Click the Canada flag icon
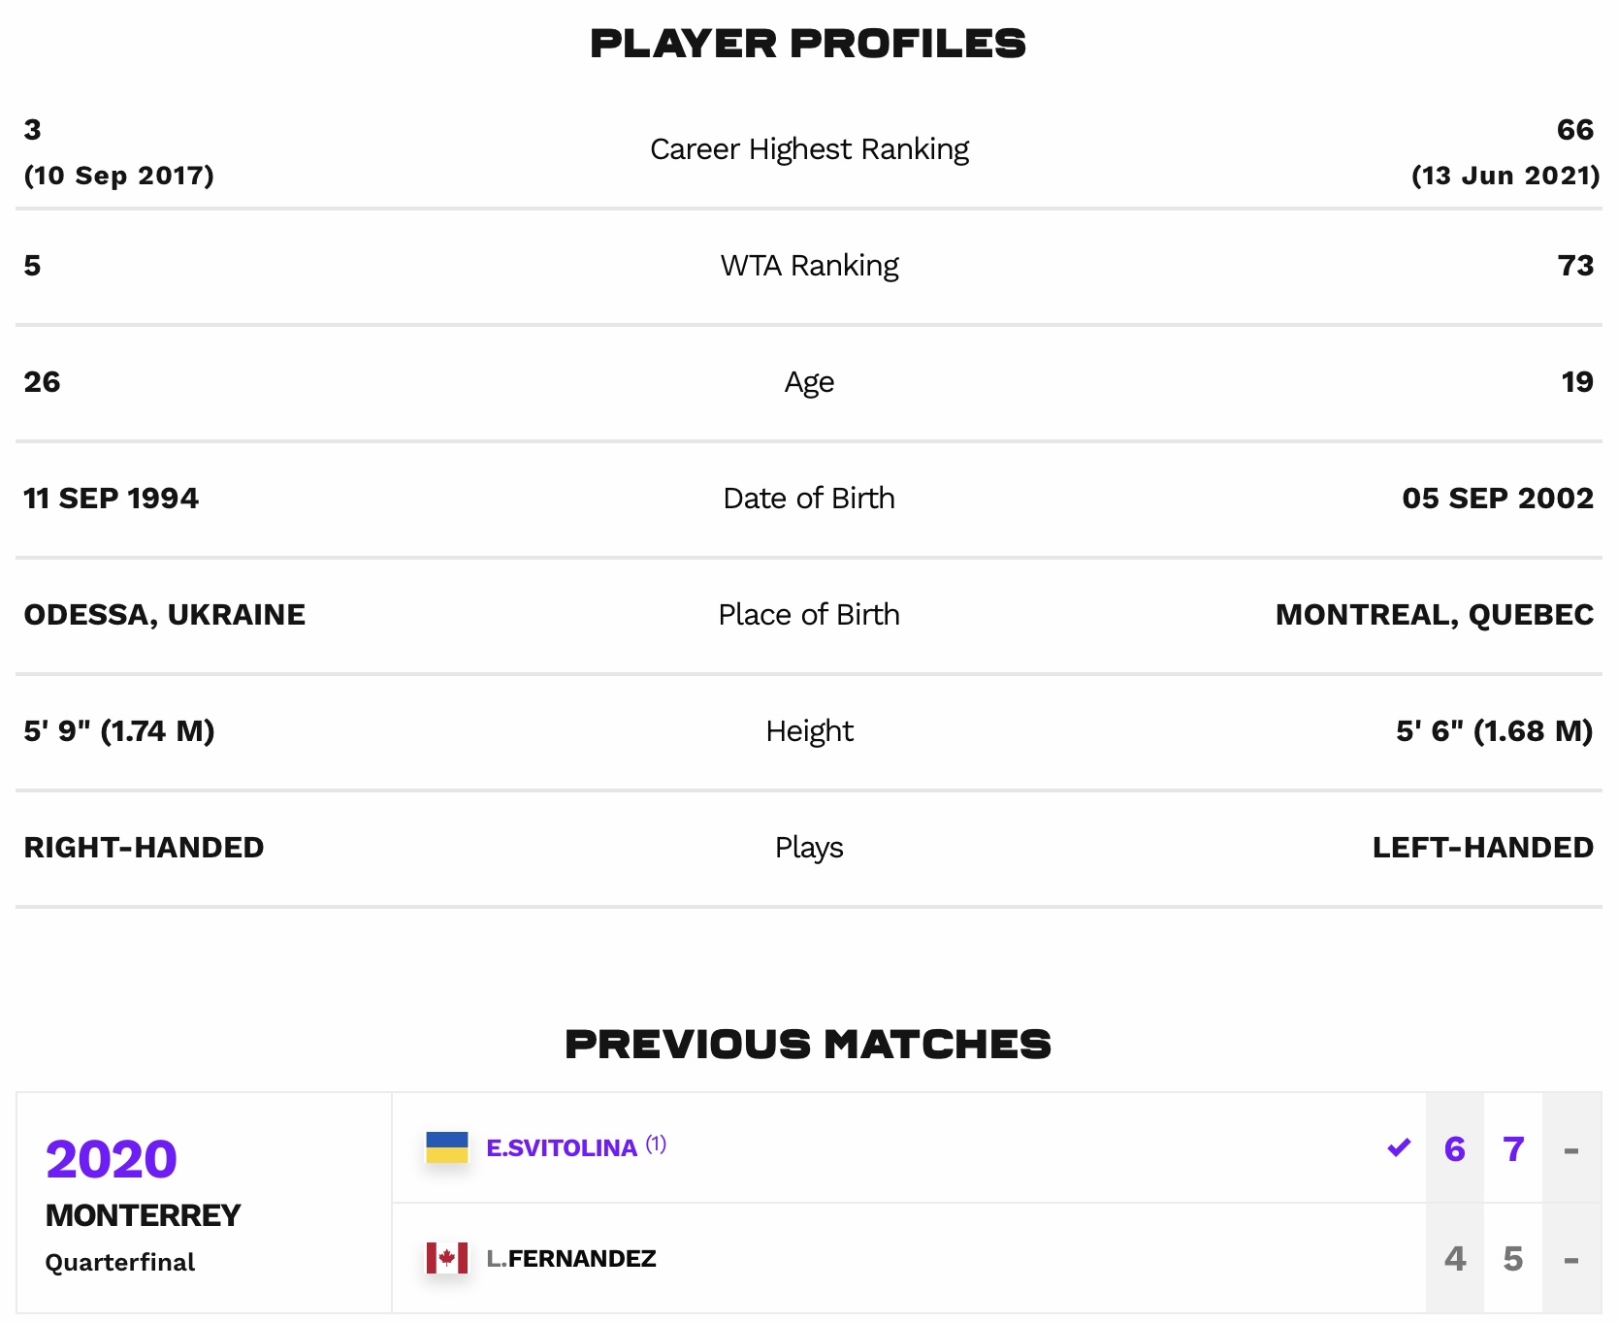Image resolution: width=1618 pixels, height=1322 pixels. point(447,1258)
